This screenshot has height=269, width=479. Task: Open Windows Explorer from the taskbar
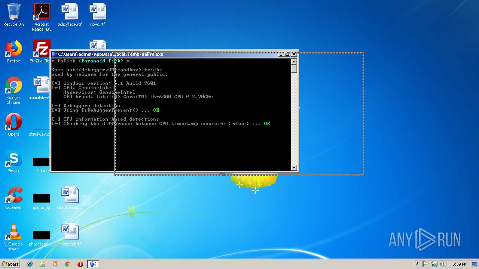[42, 264]
